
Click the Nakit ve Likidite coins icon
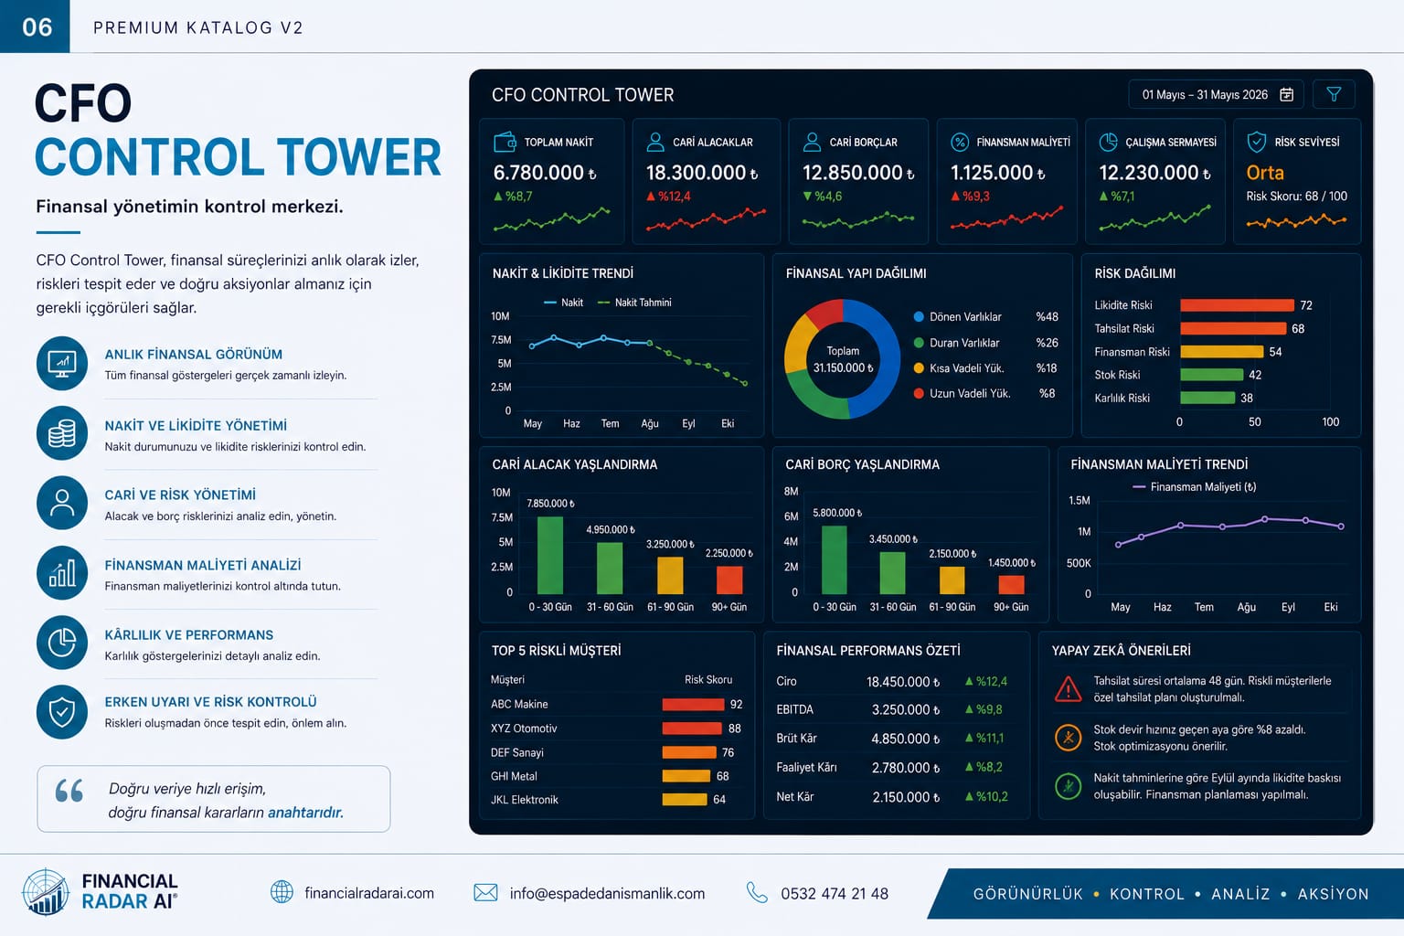point(62,433)
